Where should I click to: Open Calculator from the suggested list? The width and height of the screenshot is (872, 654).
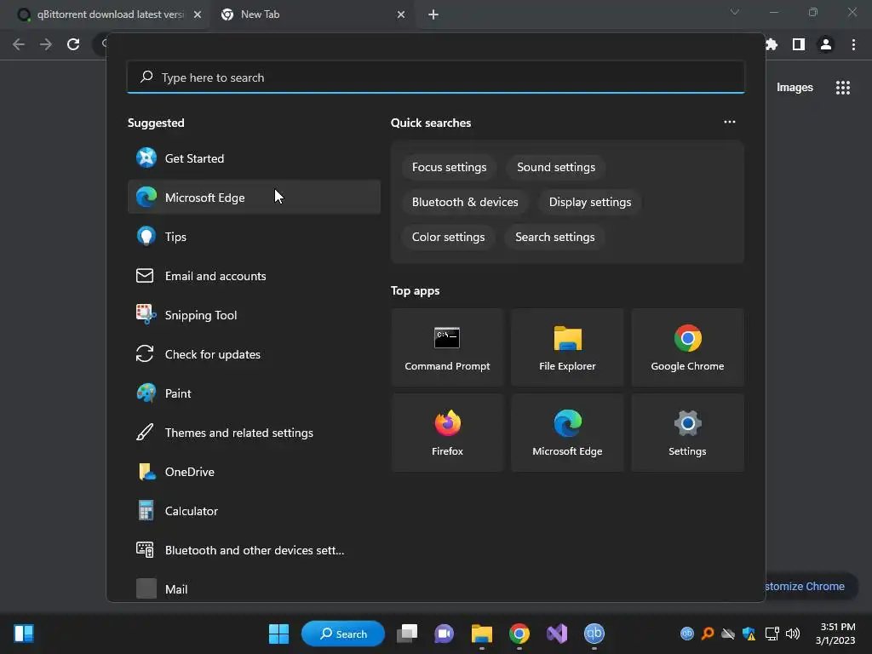tap(254, 511)
